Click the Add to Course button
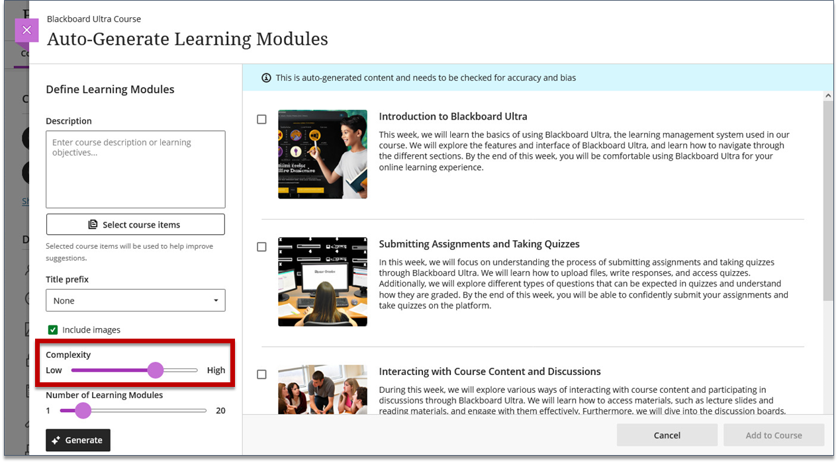Screen dimensions: 838x463 point(774,435)
